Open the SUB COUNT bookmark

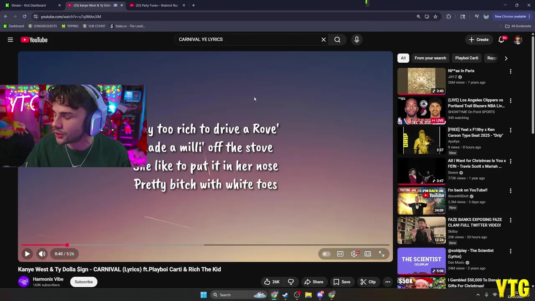94,26
